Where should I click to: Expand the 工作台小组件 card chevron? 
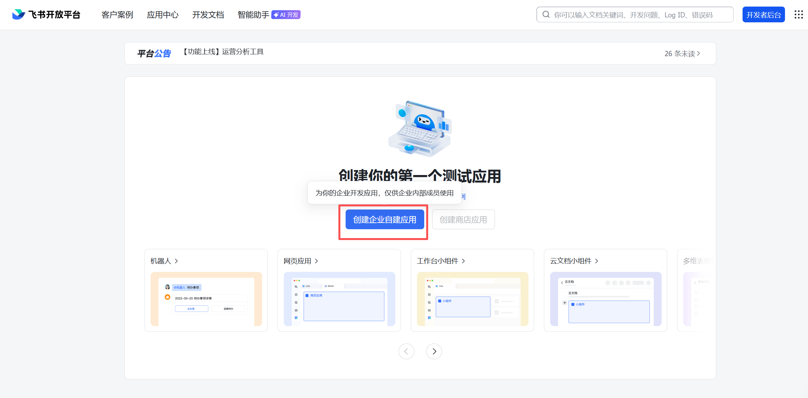(464, 261)
